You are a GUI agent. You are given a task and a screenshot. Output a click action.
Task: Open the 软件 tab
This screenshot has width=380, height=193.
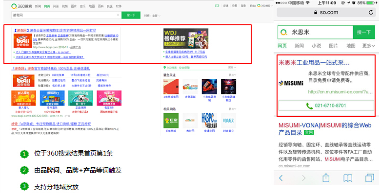coord(119,6)
